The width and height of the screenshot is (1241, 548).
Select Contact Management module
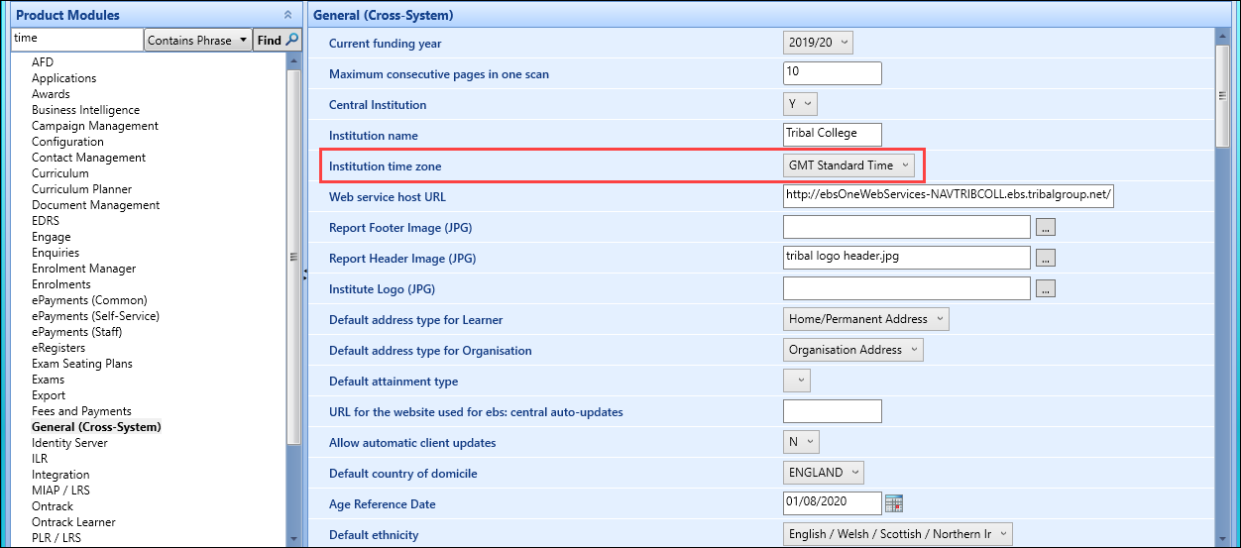pyautogui.click(x=88, y=158)
